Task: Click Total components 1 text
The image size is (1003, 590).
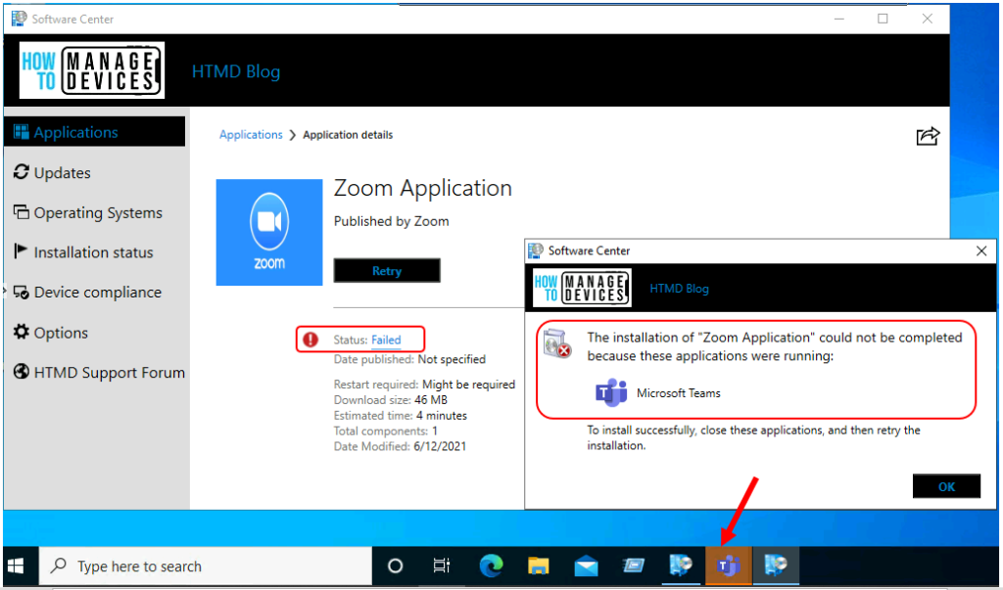Action: pos(386,431)
